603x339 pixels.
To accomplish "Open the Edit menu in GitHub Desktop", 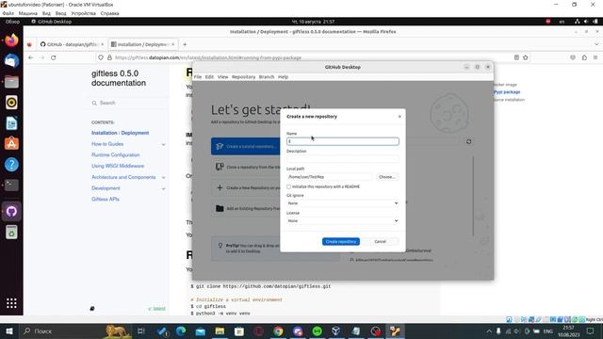I will 209,77.
